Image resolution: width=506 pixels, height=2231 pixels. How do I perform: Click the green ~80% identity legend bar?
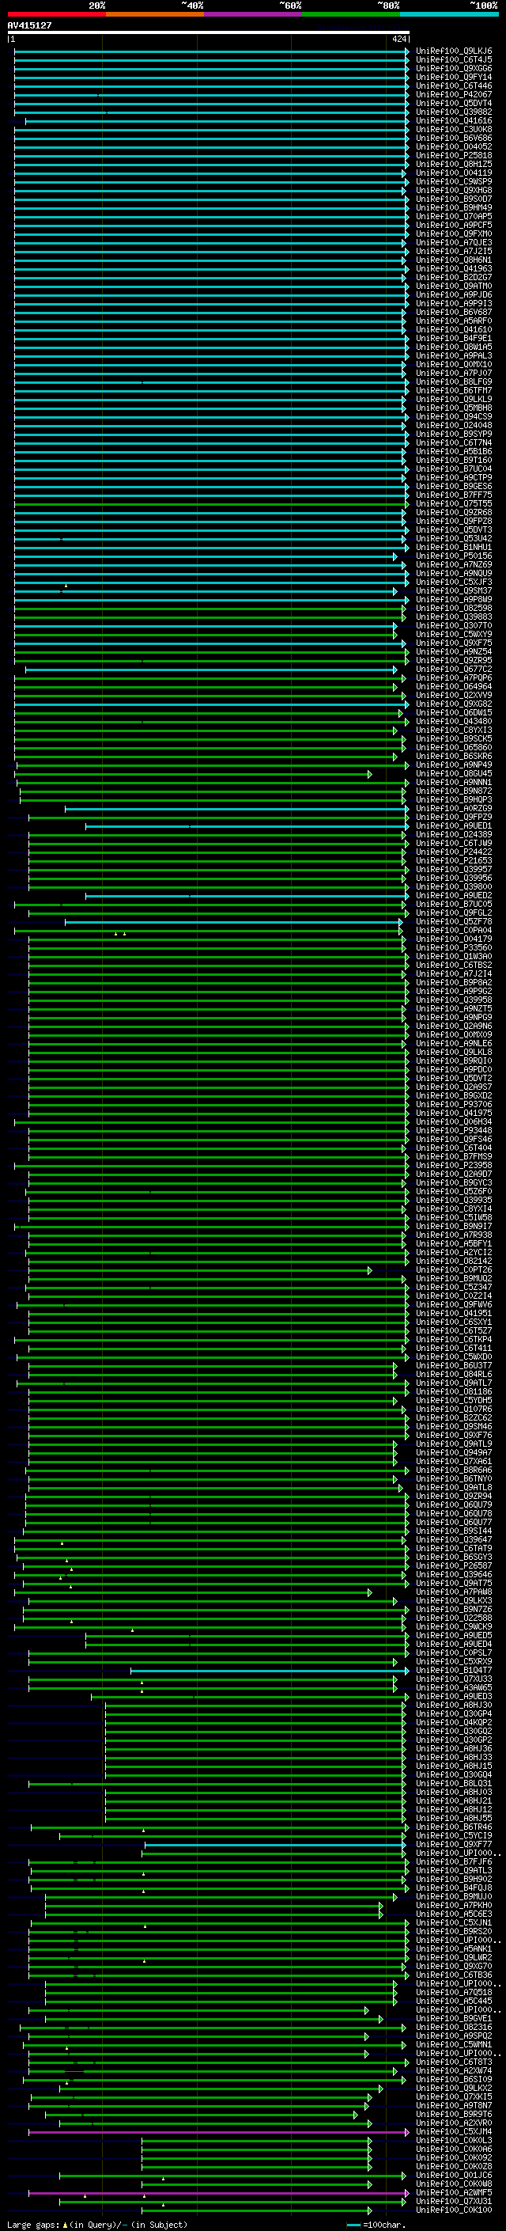coord(351,14)
